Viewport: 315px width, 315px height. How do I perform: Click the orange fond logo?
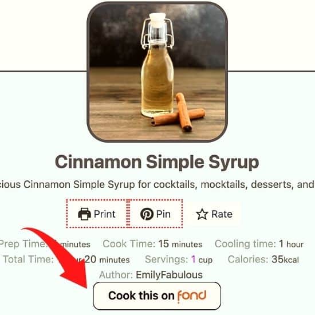pyautogui.click(x=192, y=296)
